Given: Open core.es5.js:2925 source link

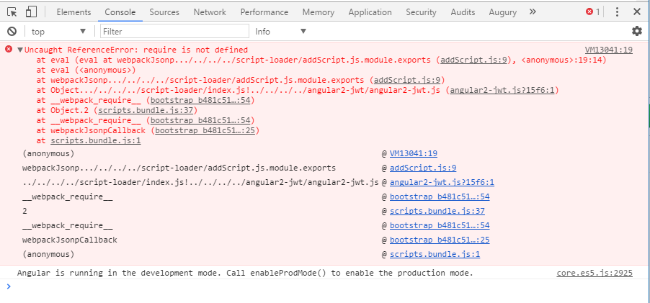Looking at the screenshot, I should click(595, 273).
